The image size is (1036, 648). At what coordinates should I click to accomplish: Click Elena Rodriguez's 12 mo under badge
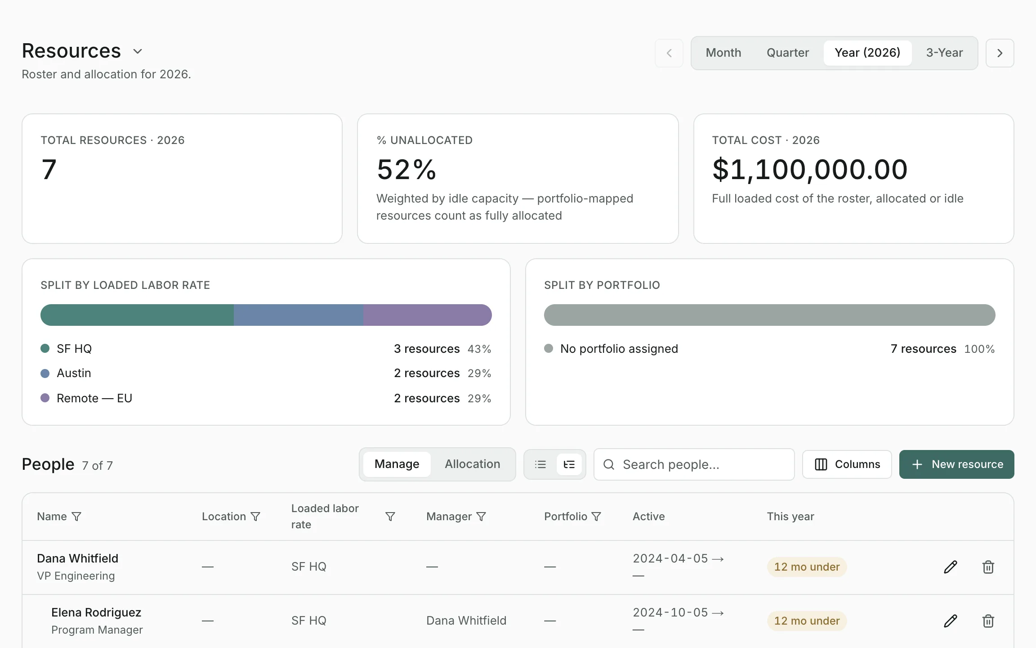coord(807,621)
